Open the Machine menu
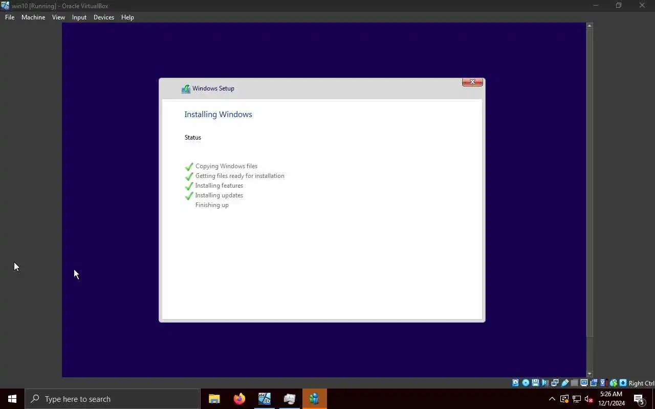Image resolution: width=655 pixels, height=409 pixels. click(33, 17)
